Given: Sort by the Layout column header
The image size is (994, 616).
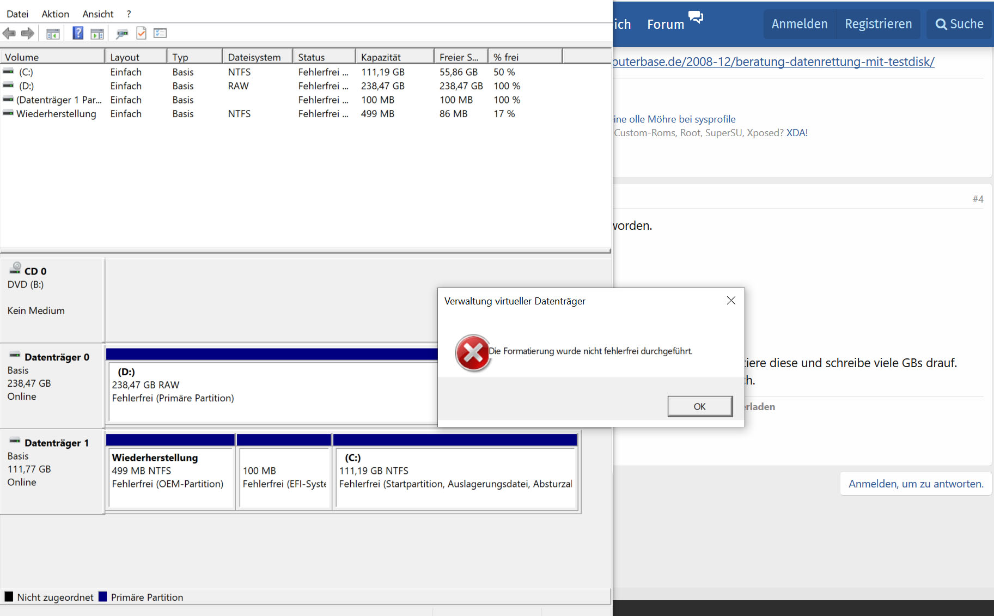Looking at the screenshot, I should tap(136, 57).
